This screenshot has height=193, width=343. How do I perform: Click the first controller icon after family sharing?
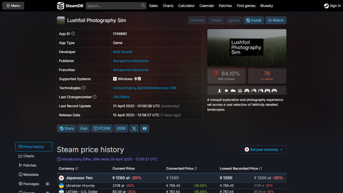tap(247, 90)
